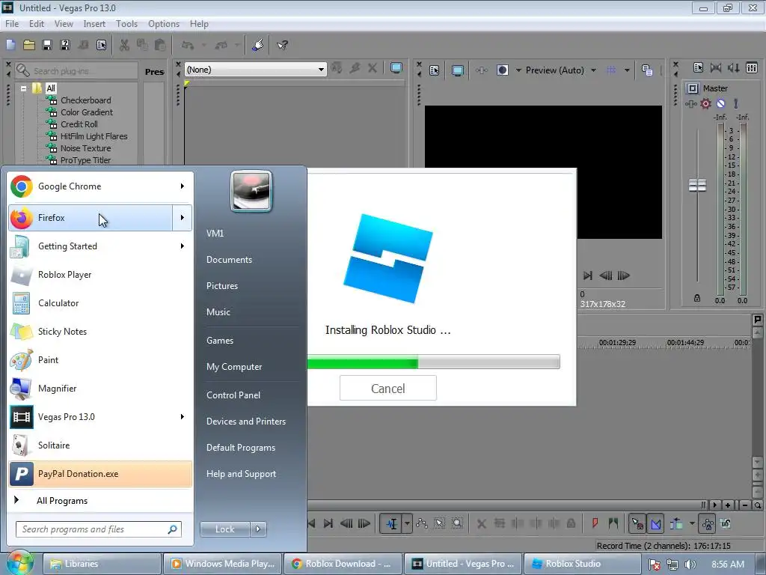Open the Start orb button
Viewport: 766px width, 575px height.
pos(19,563)
